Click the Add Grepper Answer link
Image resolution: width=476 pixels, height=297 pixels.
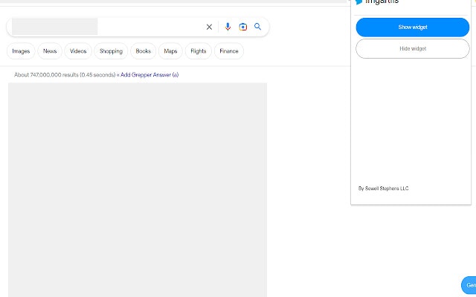[149, 75]
